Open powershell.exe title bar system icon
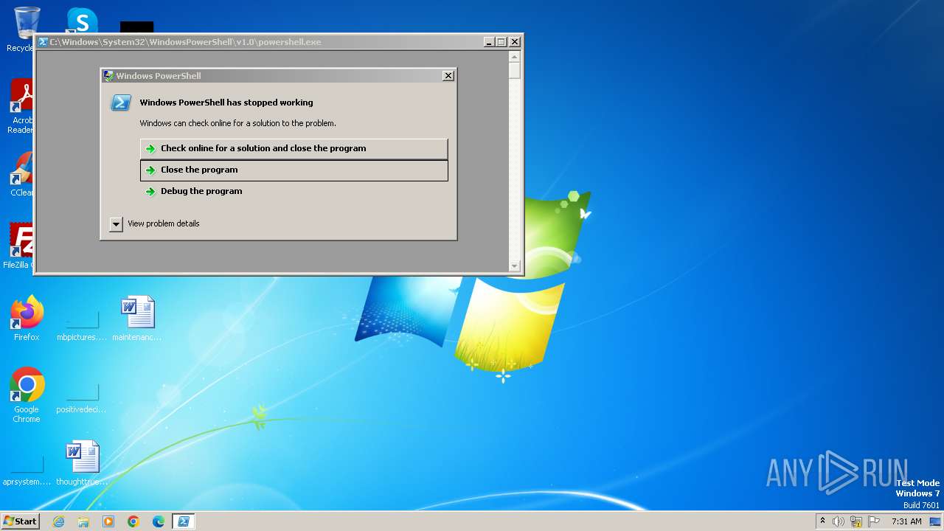This screenshot has width=944, height=531. click(x=44, y=42)
